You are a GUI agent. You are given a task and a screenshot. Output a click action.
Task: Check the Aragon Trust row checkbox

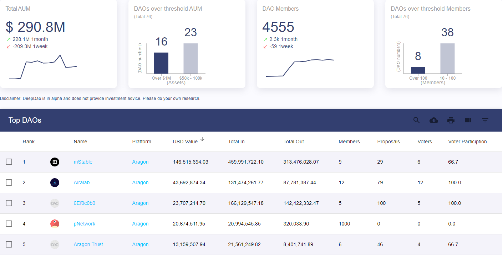click(9, 245)
